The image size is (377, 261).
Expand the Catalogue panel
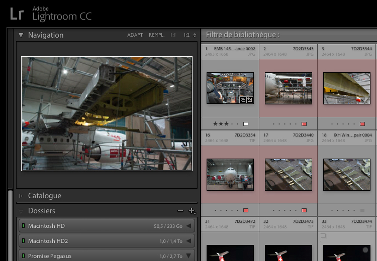click(21, 196)
